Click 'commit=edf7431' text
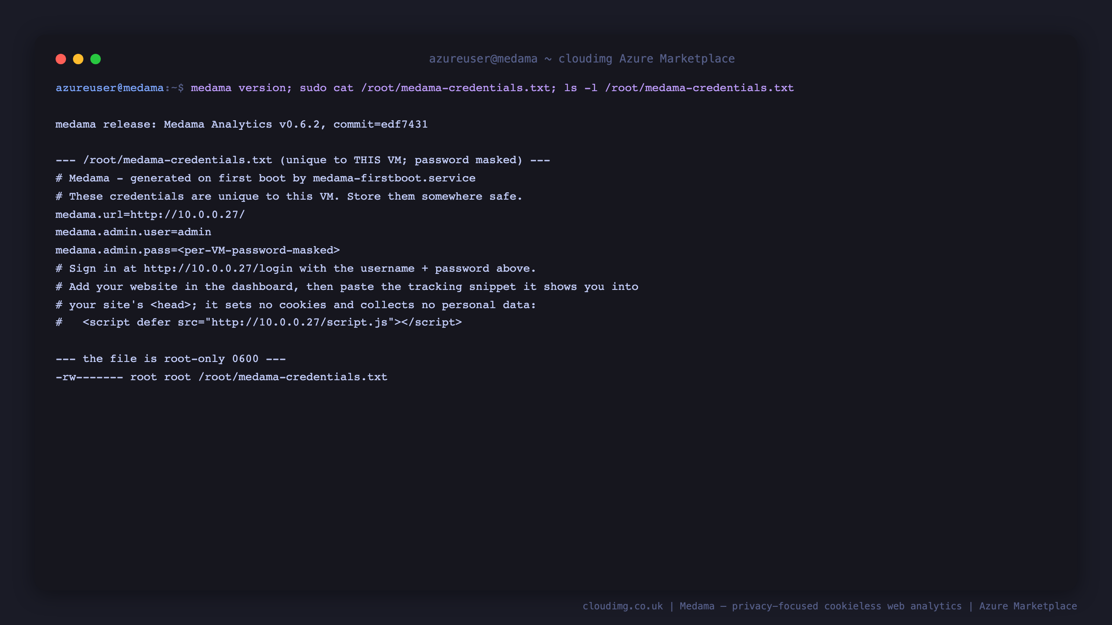 click(381, 125)
